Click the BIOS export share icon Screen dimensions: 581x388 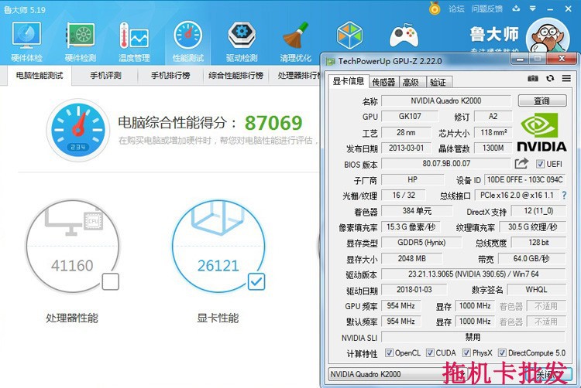click(x=521, y=163)
